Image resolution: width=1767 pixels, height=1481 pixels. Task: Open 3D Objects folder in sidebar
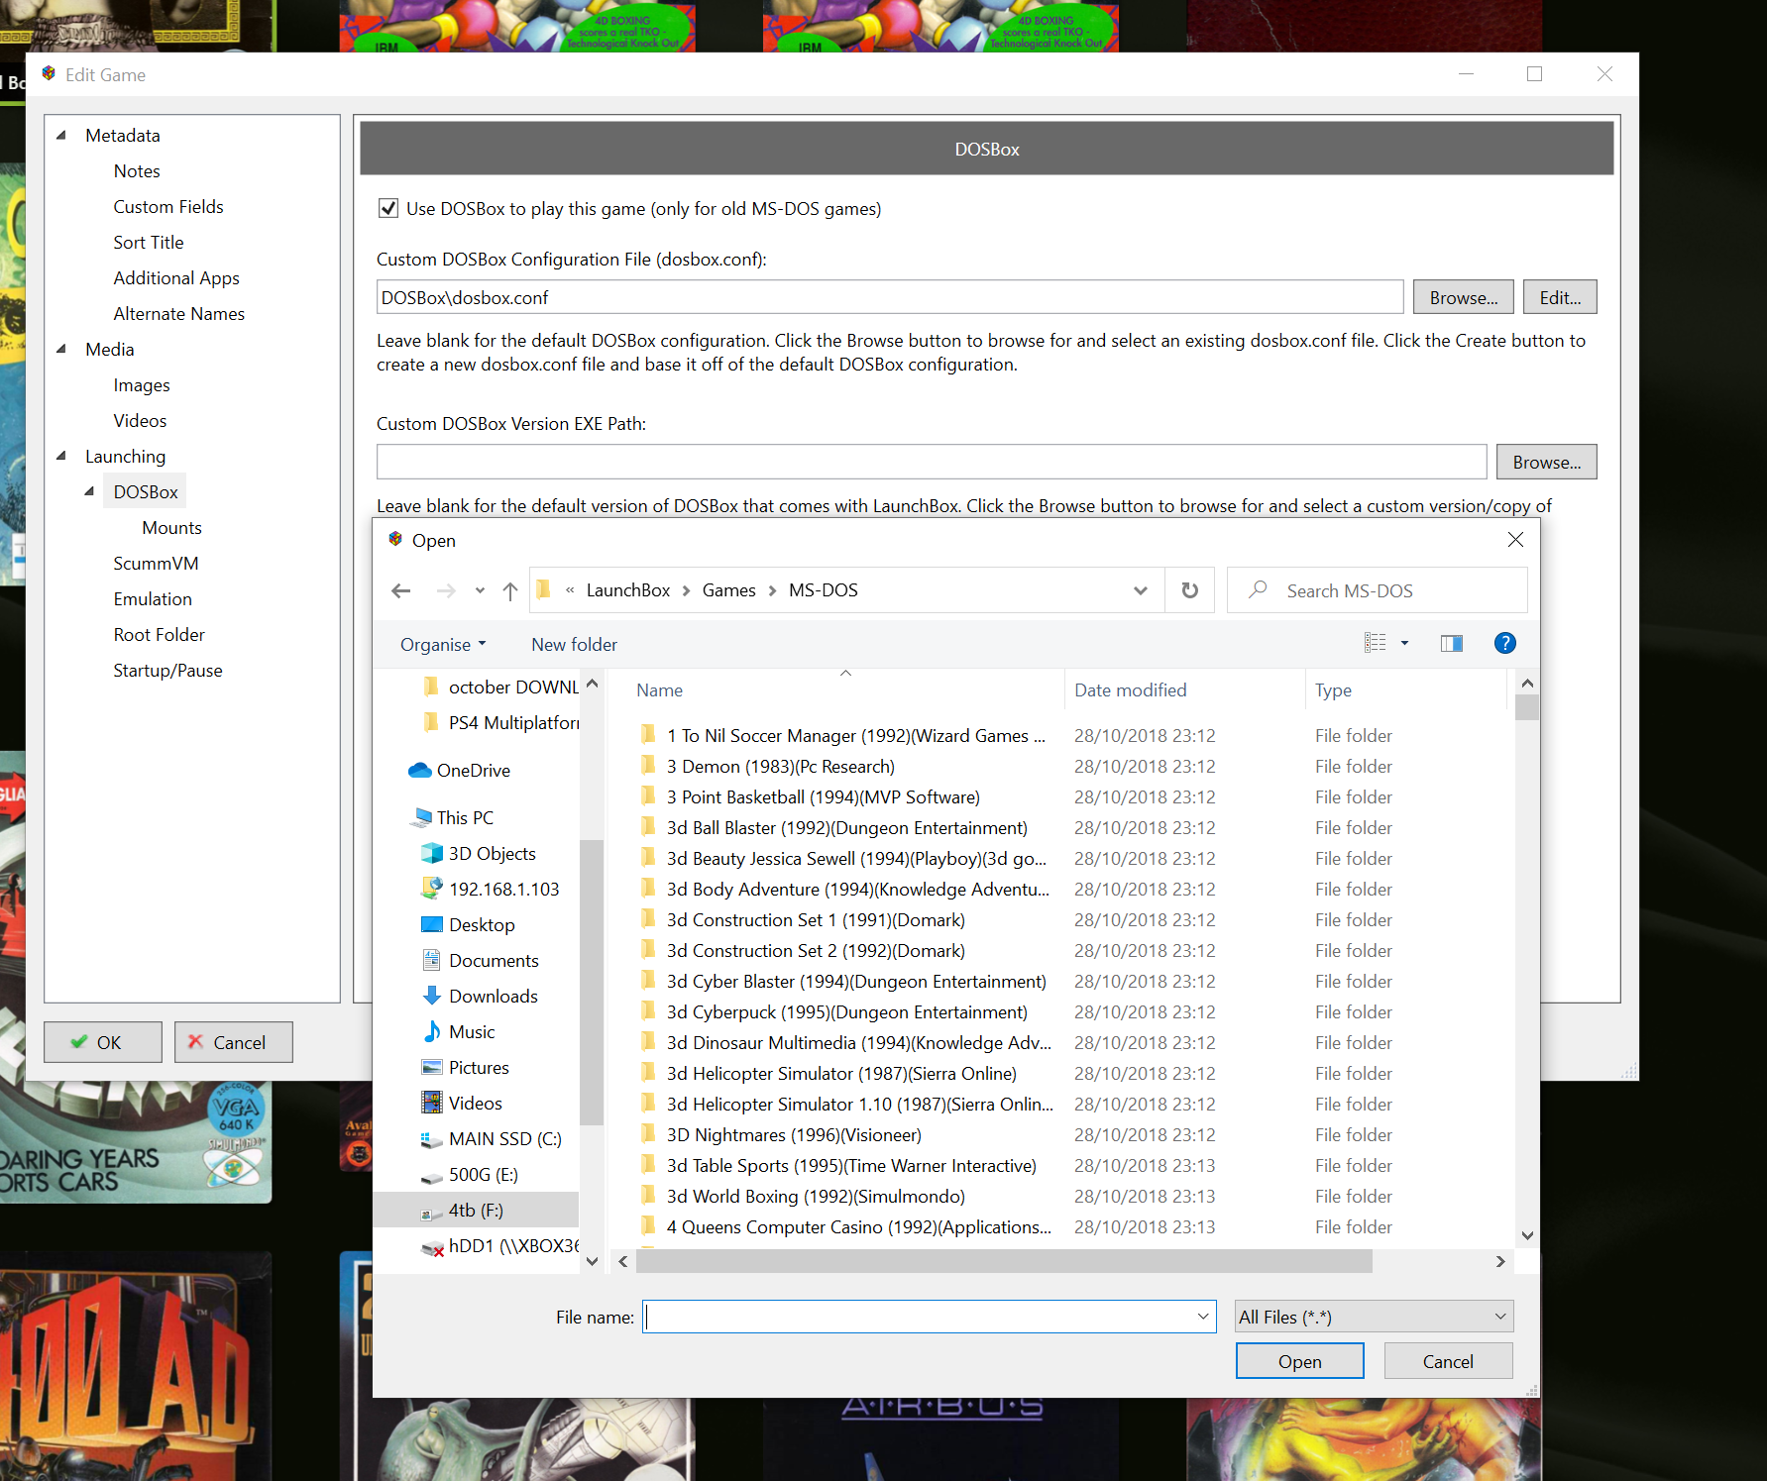point(479,853)
